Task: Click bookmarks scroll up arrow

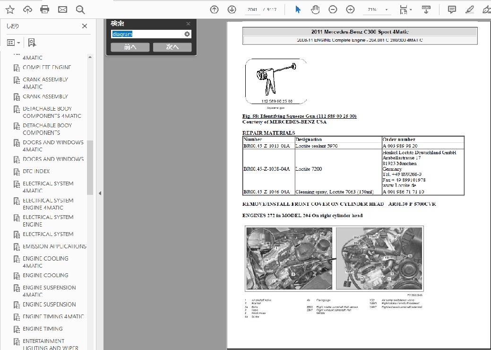Action: [90, 57]
